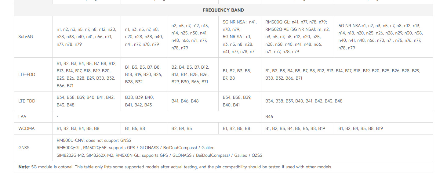
Task: Select the WCDMA cell listing B1, B5, B8
Action: tap(135, 128)
